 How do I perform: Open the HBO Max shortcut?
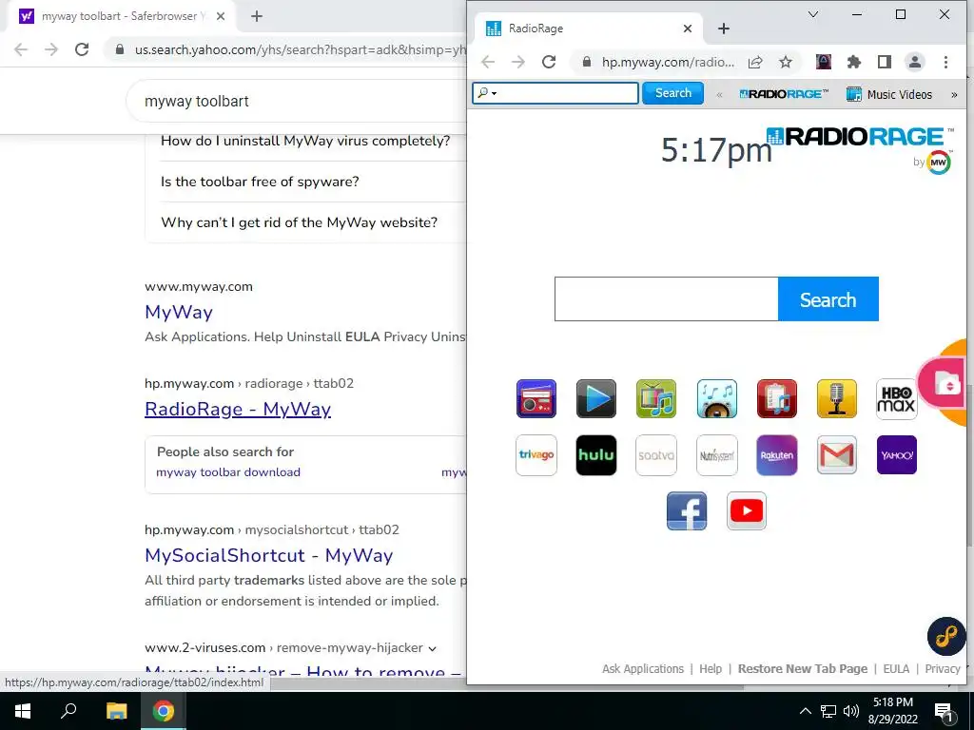pos(896,399)
